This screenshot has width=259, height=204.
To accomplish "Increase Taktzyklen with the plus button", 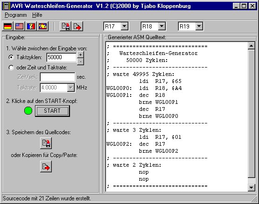I will tap(80, 55).
